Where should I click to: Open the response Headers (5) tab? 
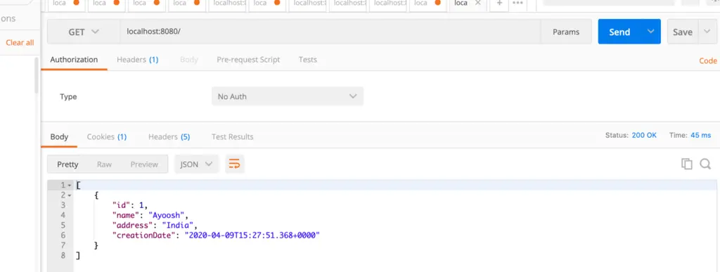pos(169,136)
